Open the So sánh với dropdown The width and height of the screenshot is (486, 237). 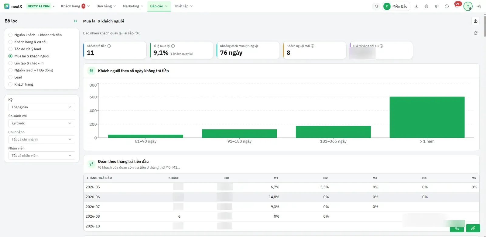[x=42, y=123]
